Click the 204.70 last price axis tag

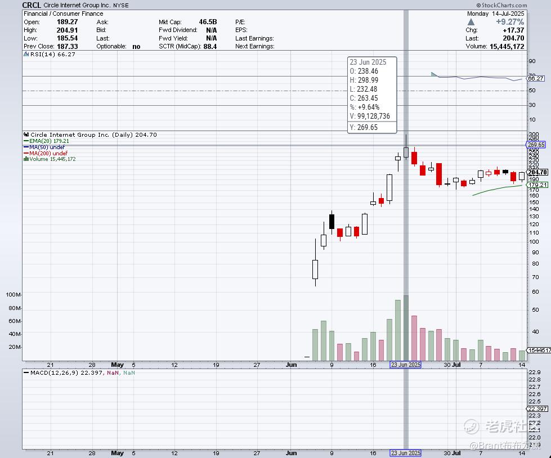point(537,172)
